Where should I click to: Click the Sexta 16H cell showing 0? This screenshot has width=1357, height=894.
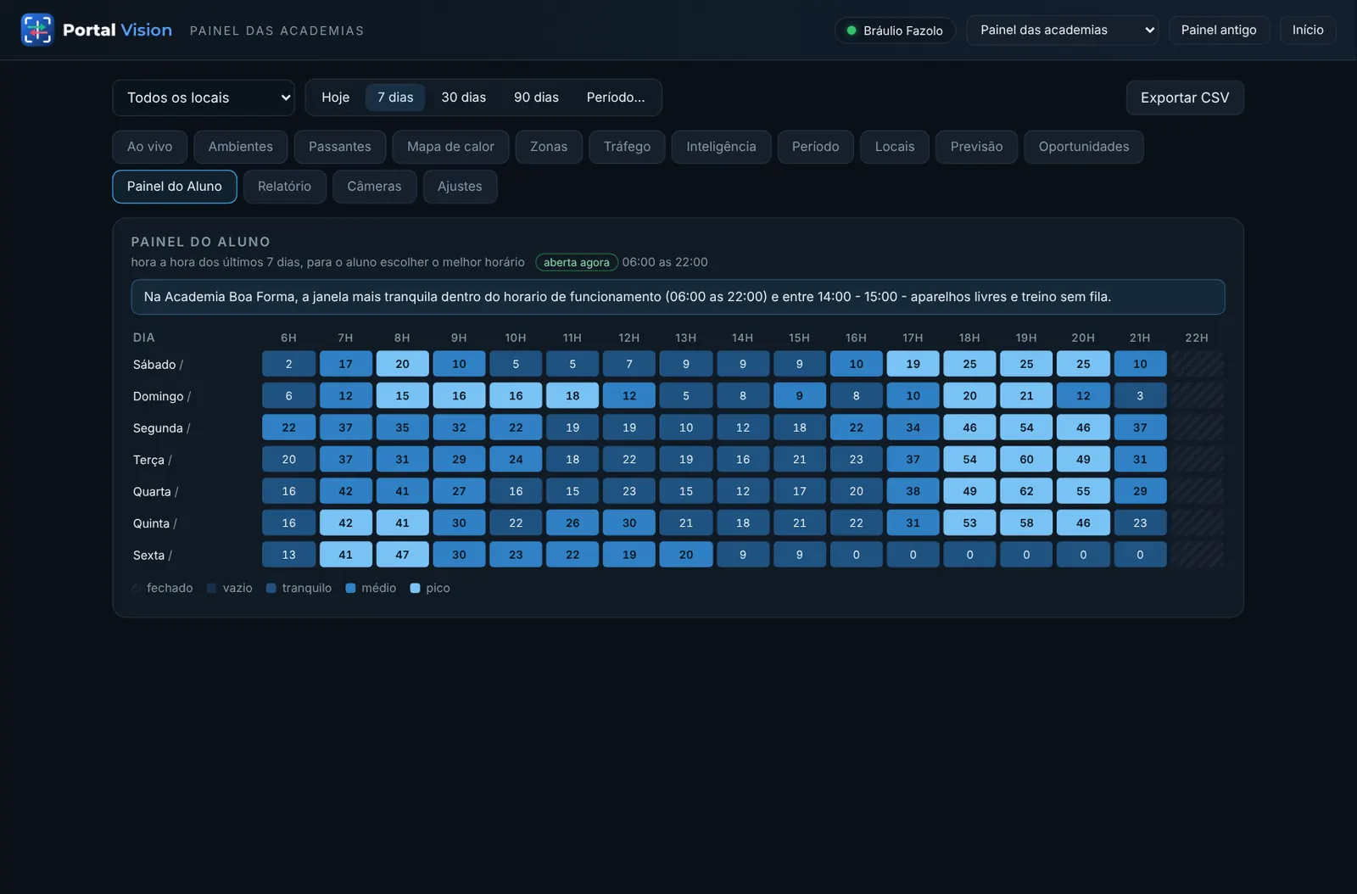pyautogui.click(x=856, y=555)
